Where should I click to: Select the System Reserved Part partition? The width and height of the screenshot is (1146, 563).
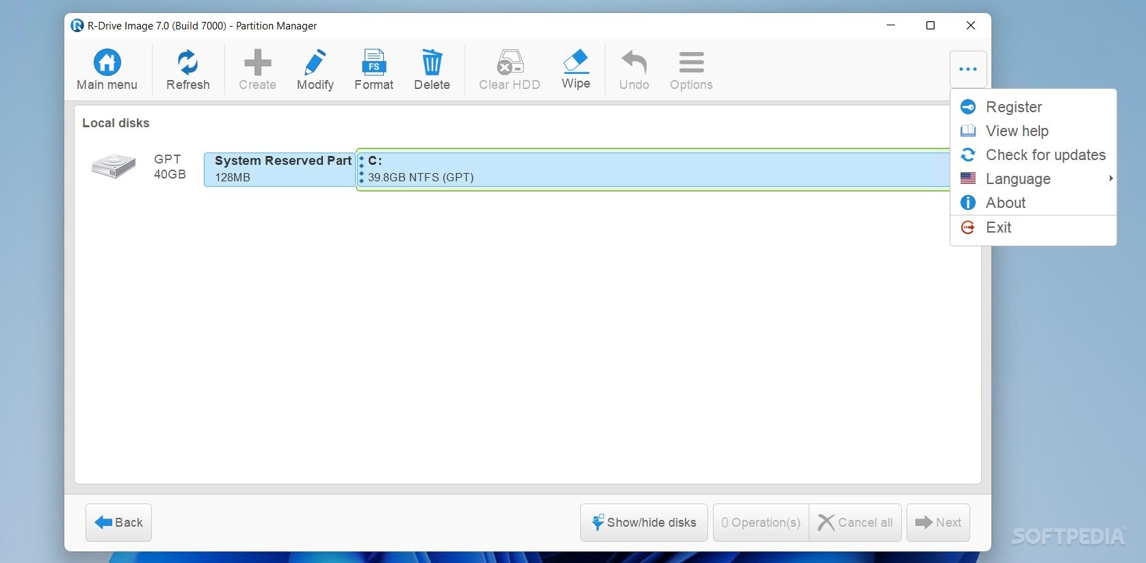(279, 169)
